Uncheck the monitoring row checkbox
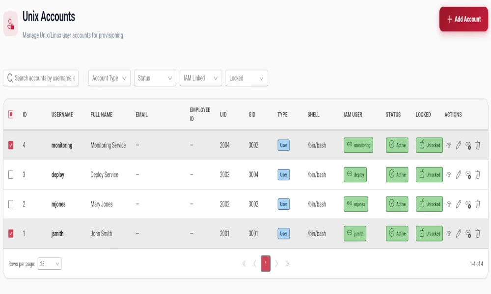Image resolution: width=491 pixels, height=294 pixels. pyautogui.click(x=11, y=145)
